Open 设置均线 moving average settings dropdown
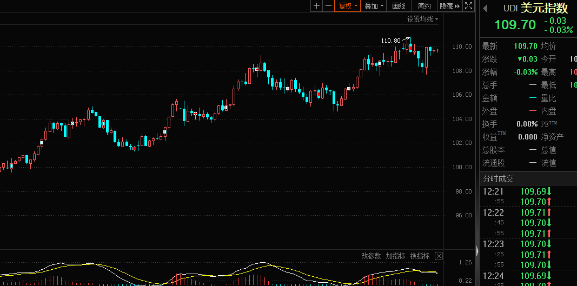The width and height of the screenshot is (577, 286). (x=422, y=19)
